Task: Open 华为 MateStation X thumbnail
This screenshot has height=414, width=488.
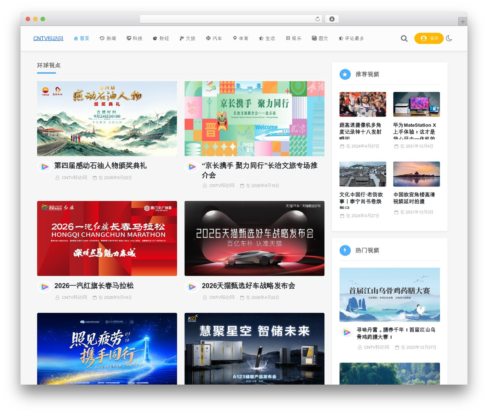Action: point(416,104)
